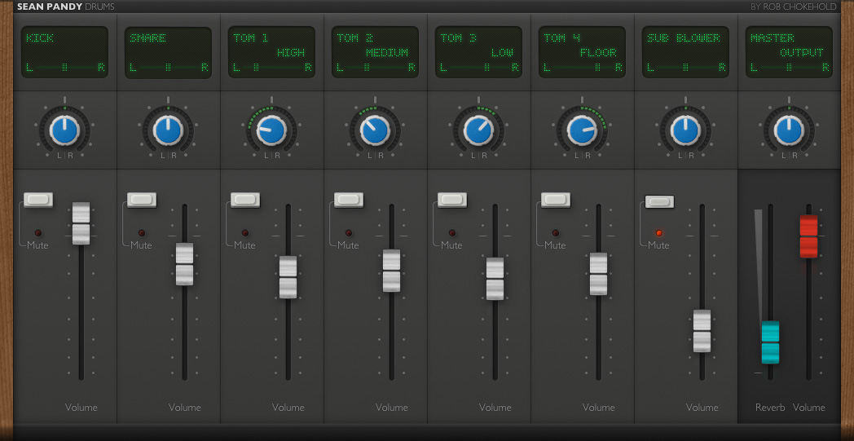This screenshot has height=441, width=854.
Task: Mute the Kick channel
Action: pyautogui.click(x=38, y=200)
